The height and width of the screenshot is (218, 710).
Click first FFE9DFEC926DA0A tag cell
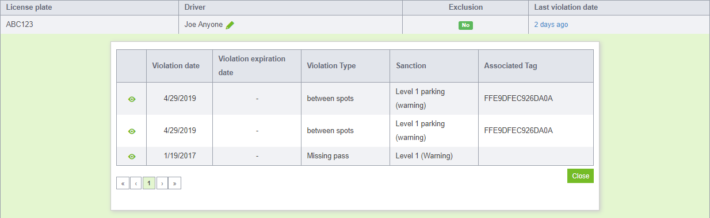pos(536,99)
